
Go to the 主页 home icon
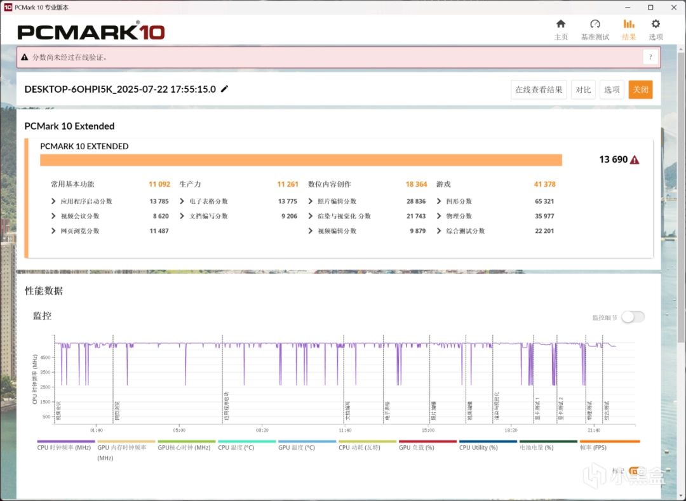pos(560,23)
